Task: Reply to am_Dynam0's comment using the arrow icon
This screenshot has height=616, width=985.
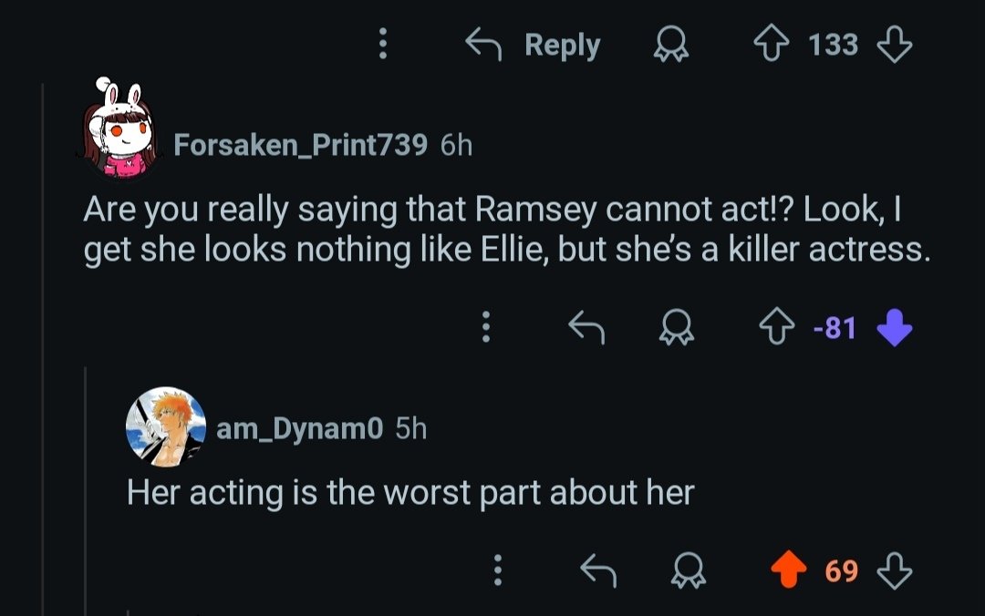Action: 598,571
